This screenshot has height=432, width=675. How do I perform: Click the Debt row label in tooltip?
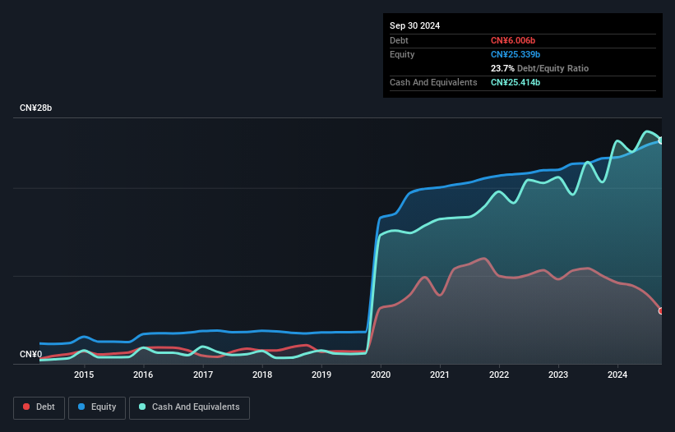pyautogui.click(x=399, y=40)
